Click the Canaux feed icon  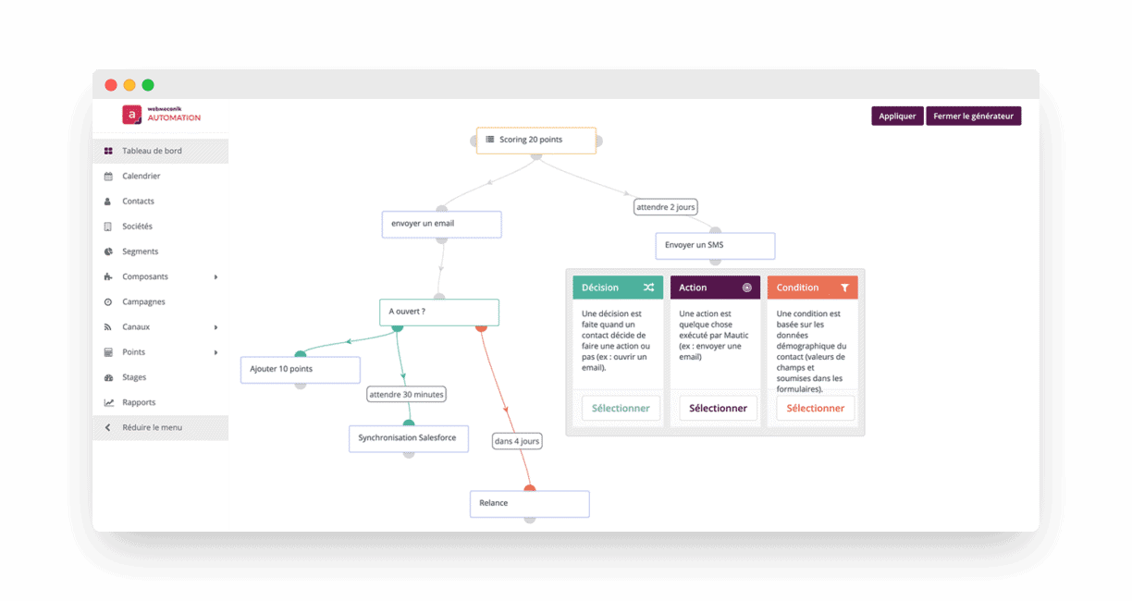pyautogui.click(x=108, y=326)
